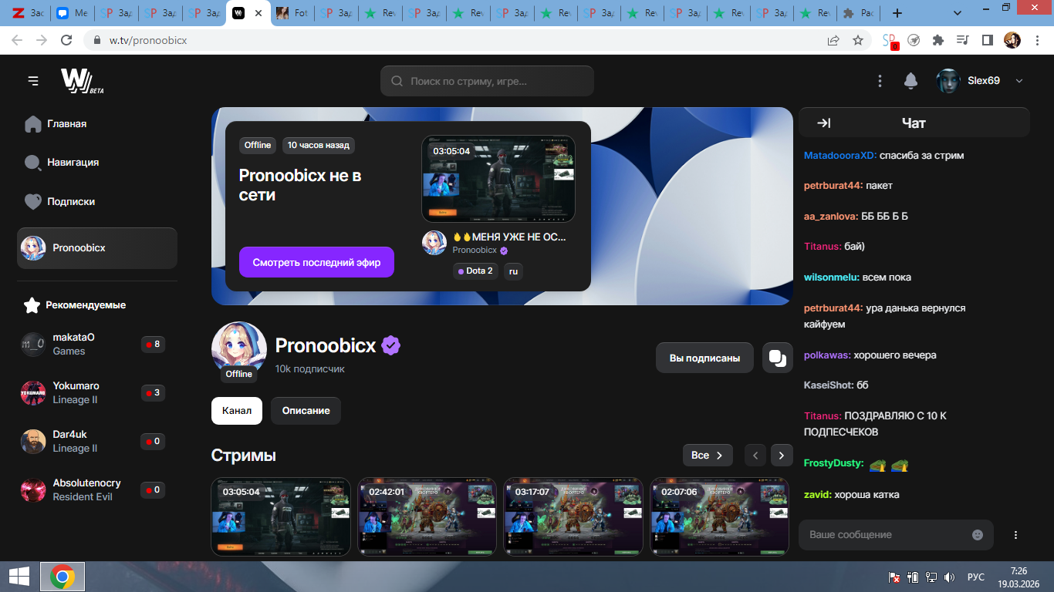Show next streams with right arrow
Screen dimensions: 1054x592
[x=782, y=456]
